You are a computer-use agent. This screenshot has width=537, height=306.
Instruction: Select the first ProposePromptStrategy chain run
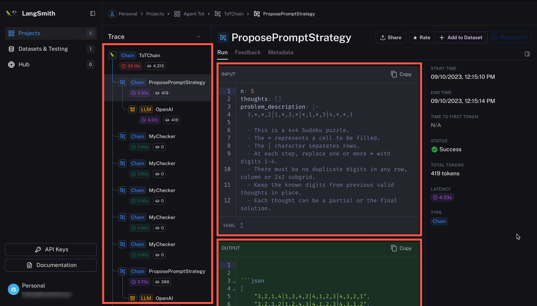pos(158,87)
